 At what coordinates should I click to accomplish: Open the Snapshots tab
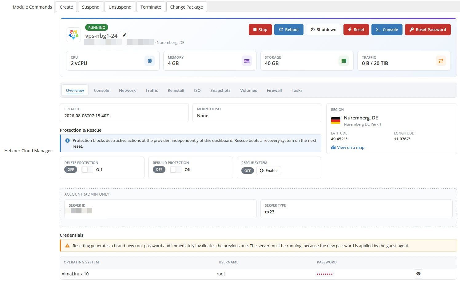(220, 90)
